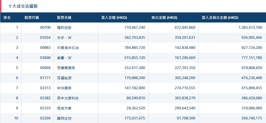Sort by 買入金額 (HKD) header
266x123 pixels.
coord(114,18)
